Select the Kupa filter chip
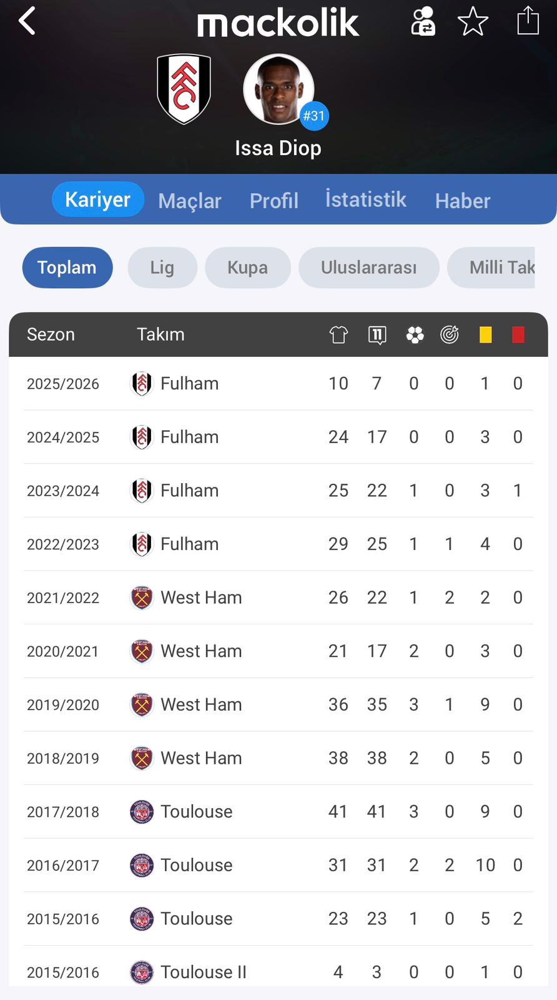 (247, 267)
